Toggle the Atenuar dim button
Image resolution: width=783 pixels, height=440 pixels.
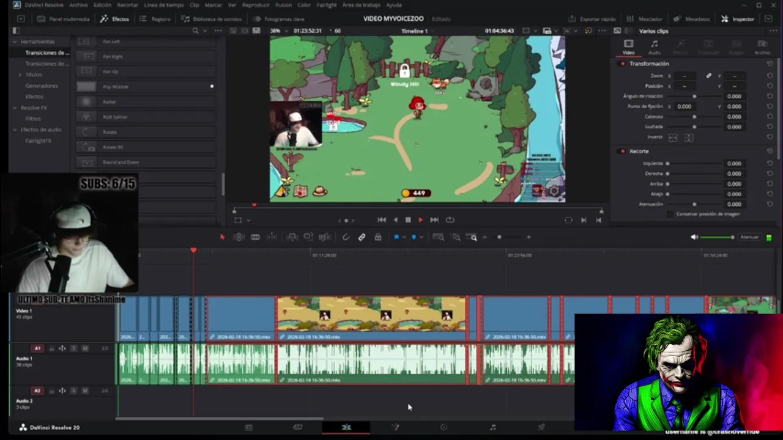pos(749,237)
